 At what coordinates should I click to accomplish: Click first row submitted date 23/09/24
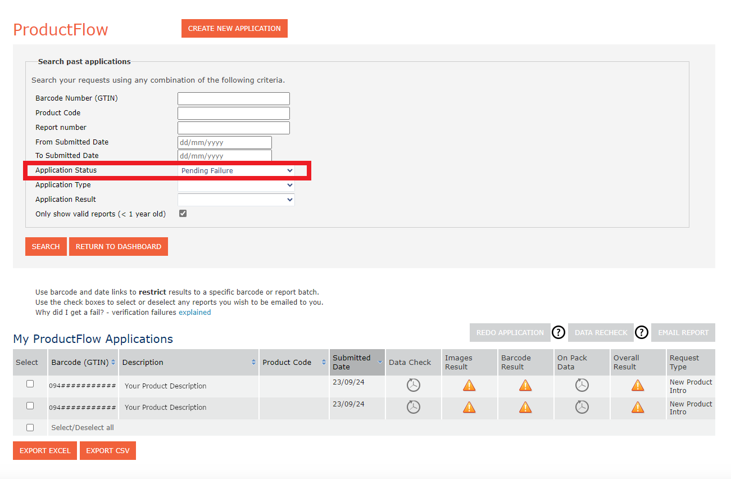click(x=348, y=382)
